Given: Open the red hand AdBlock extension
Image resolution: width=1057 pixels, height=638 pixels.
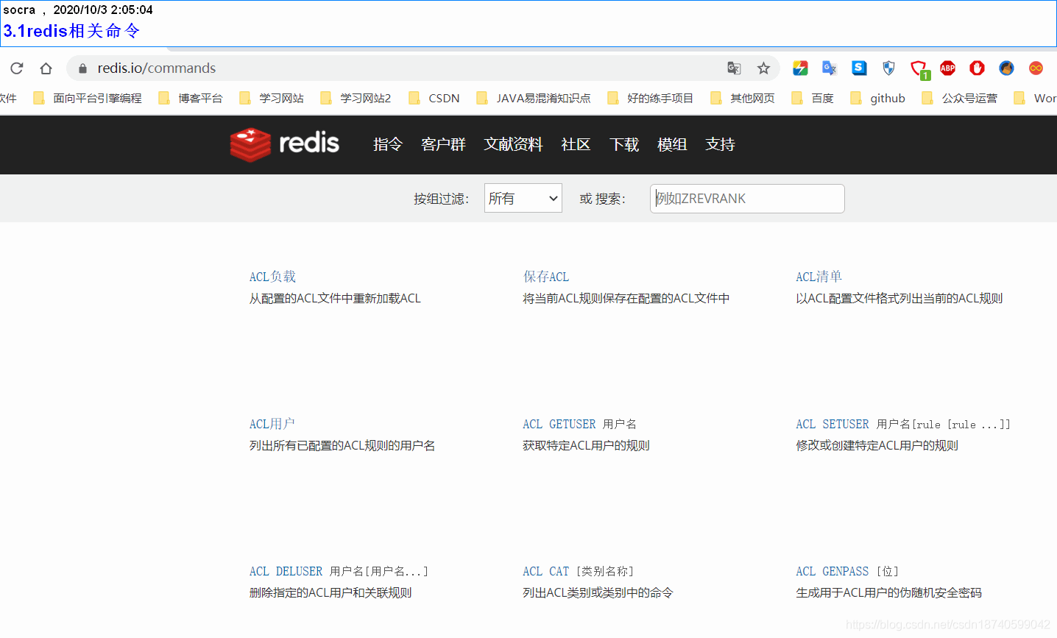Looking at the screenshot, I should [x=977, y=68].
